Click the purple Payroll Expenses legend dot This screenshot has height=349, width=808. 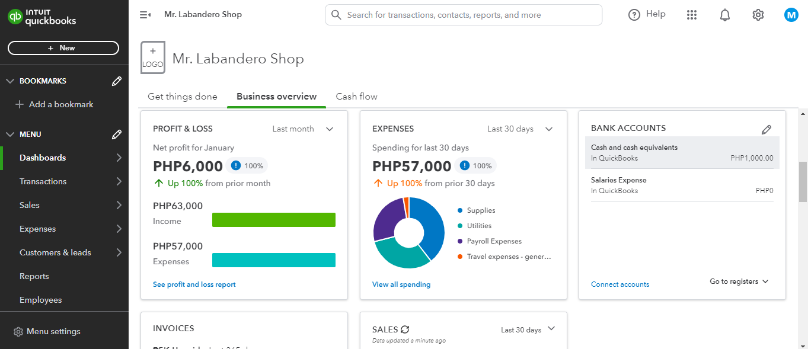click(x=460, y=241)
